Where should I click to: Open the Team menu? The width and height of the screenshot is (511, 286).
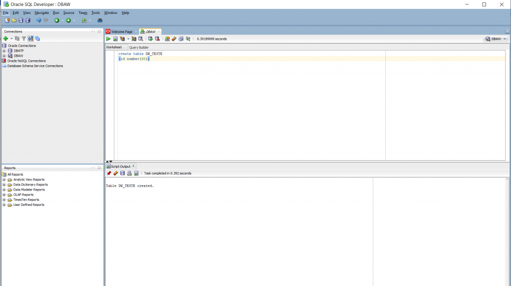(x=83, y=12)
